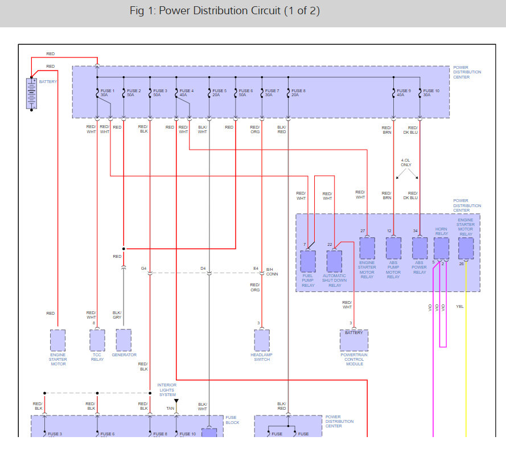506x457 pixels.
Task: Select 'FUSE 8' in the bottom fuse block
Action: tap(160, 434)
